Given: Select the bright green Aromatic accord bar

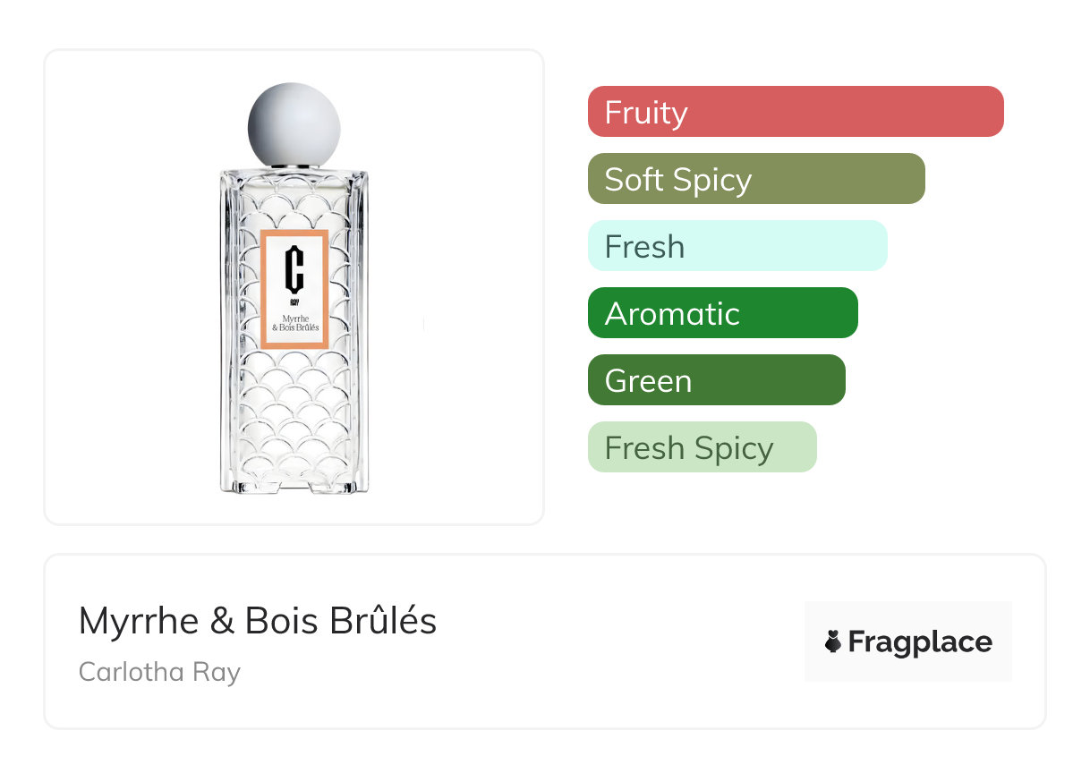Looking at the screenshot, I should pyautogui.click(x=722, y=313).
